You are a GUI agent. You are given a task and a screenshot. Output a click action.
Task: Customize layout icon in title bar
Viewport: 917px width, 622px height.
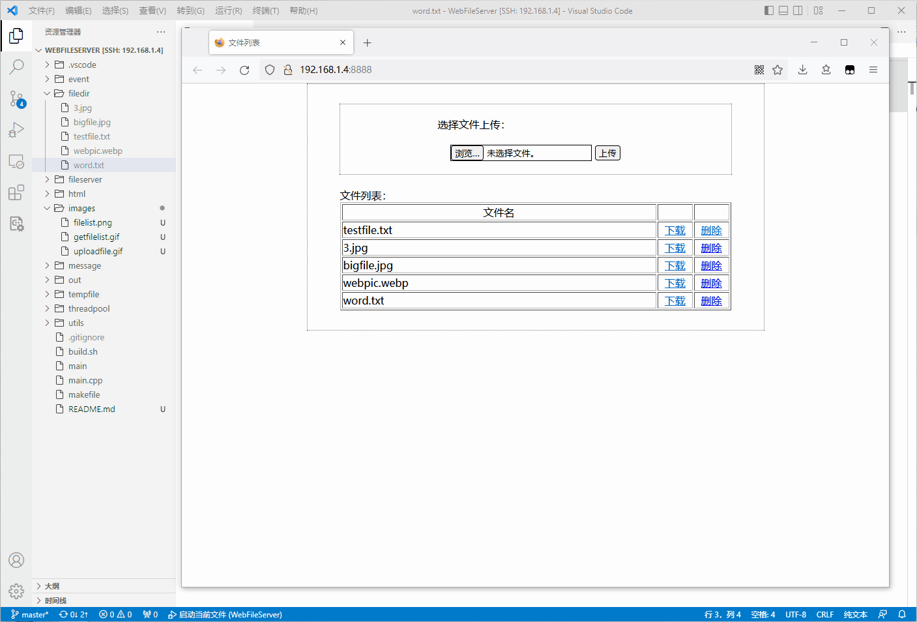(819, 10)
